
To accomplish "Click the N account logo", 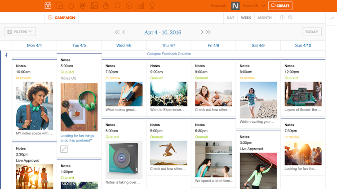I will [235, 6].
